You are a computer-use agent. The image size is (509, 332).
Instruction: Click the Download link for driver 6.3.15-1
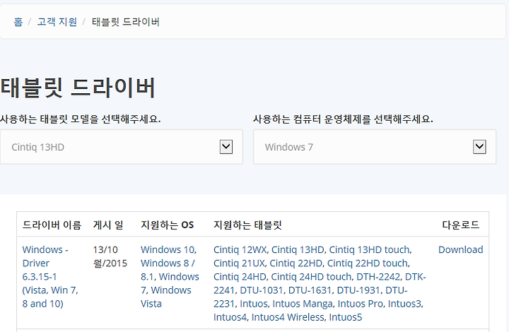click(461, 249)
